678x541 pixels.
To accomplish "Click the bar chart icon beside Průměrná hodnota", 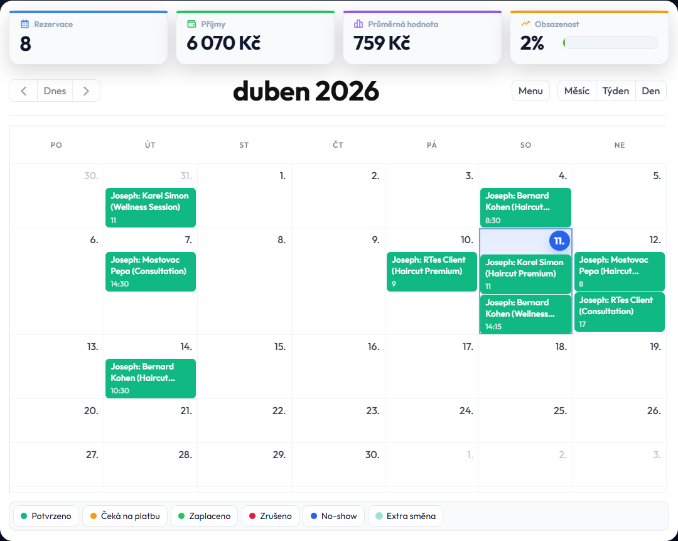I will [x=358, y=24].
